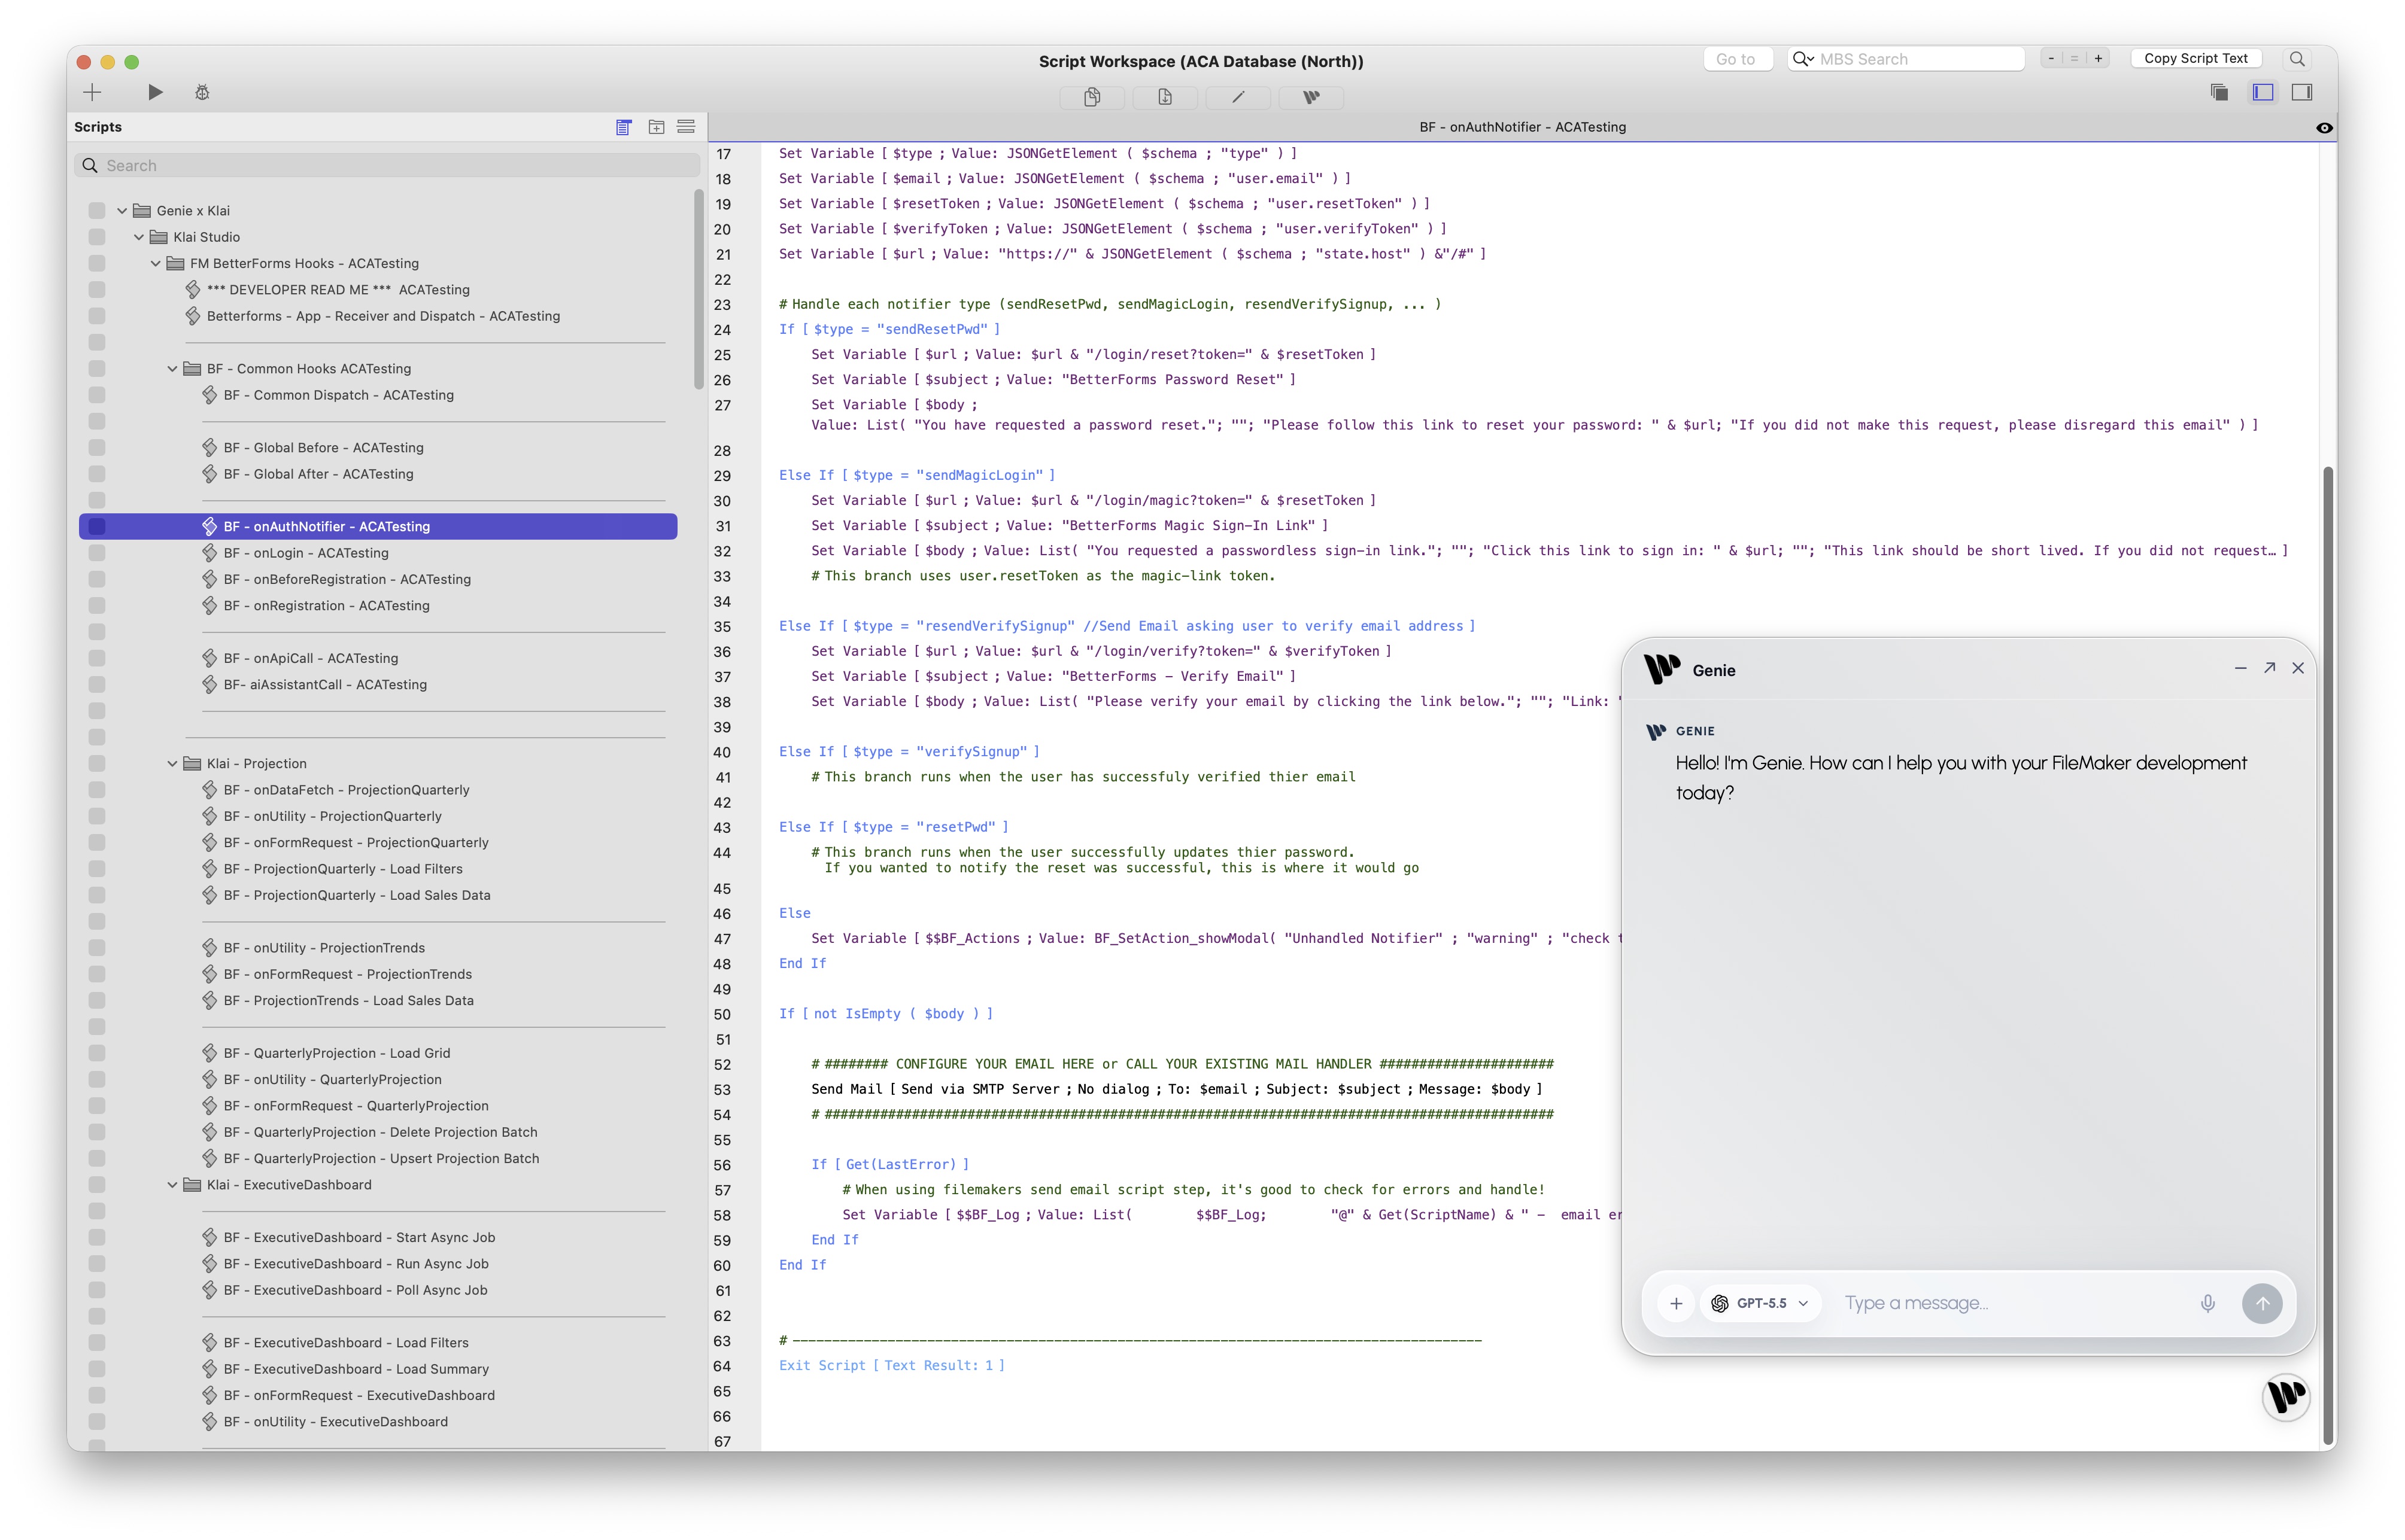Click the import document arrow toolbar icon
Screen dimensions: 2405x1540
[1165, 97]
